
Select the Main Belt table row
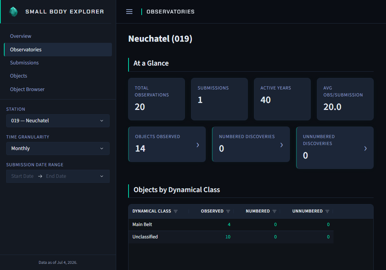click(x=231, y=224)
